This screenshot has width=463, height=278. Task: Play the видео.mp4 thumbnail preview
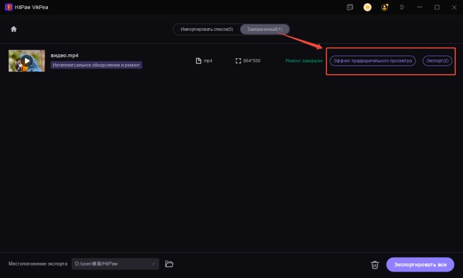click(27, 61)
